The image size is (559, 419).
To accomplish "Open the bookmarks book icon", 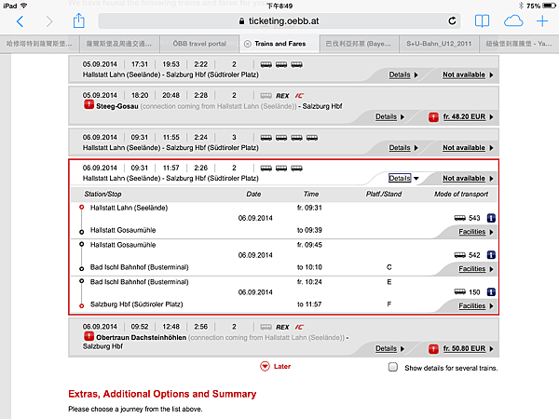I will pyautogui.click(x=482, y=21).
